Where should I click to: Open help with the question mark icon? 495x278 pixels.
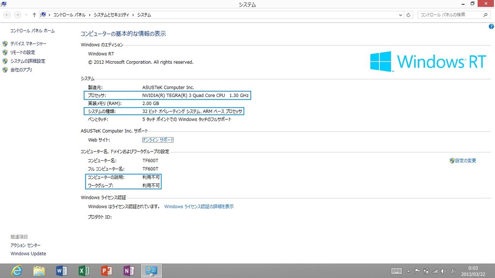(x=491, y=27)
